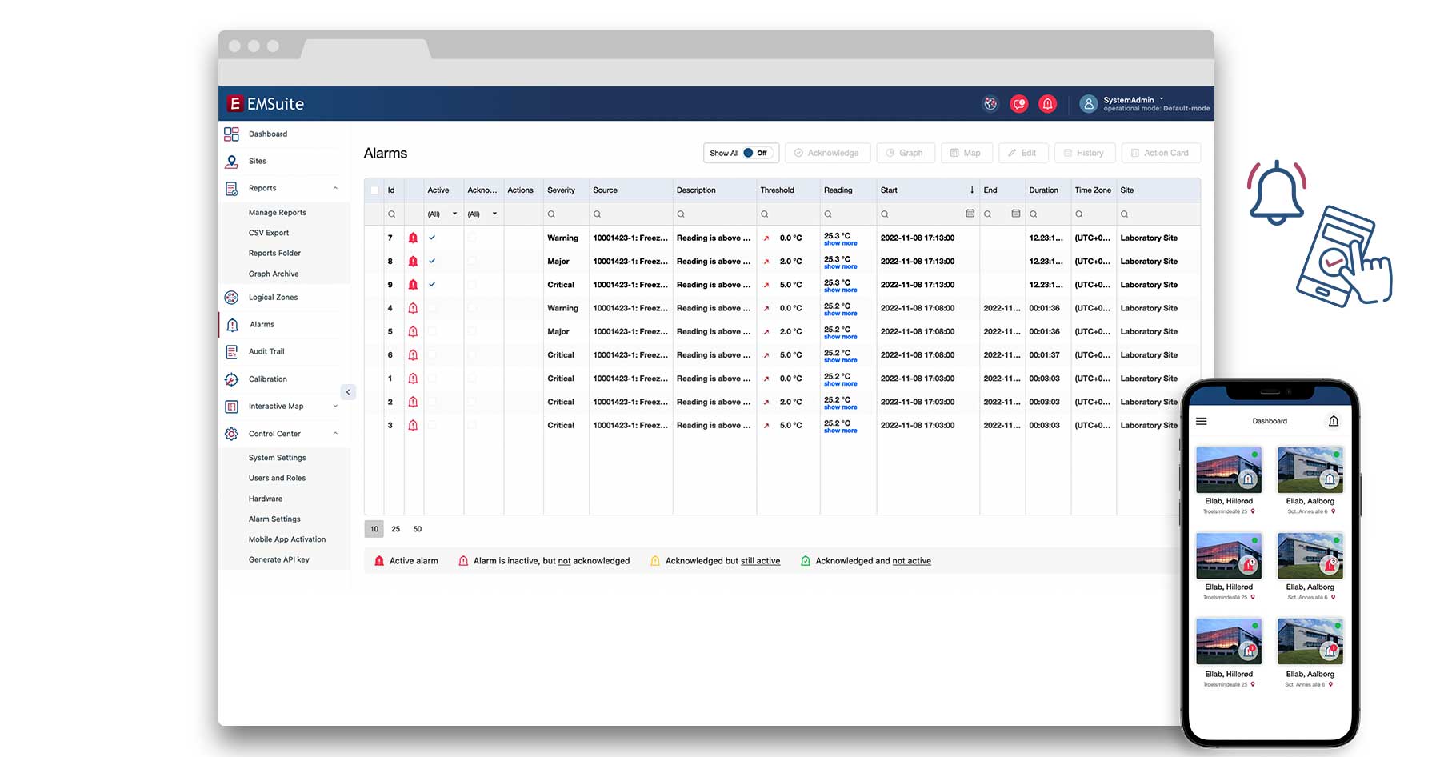This screenshot has height=757, width=1432.
Task: Click the inactive alarm bell for Id 4
Action: point(413,308)
